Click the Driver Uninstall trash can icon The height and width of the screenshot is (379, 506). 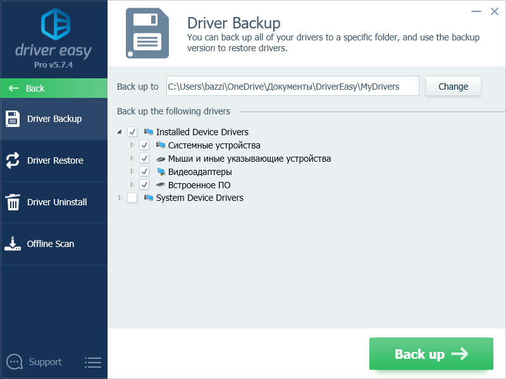point(13,202)
